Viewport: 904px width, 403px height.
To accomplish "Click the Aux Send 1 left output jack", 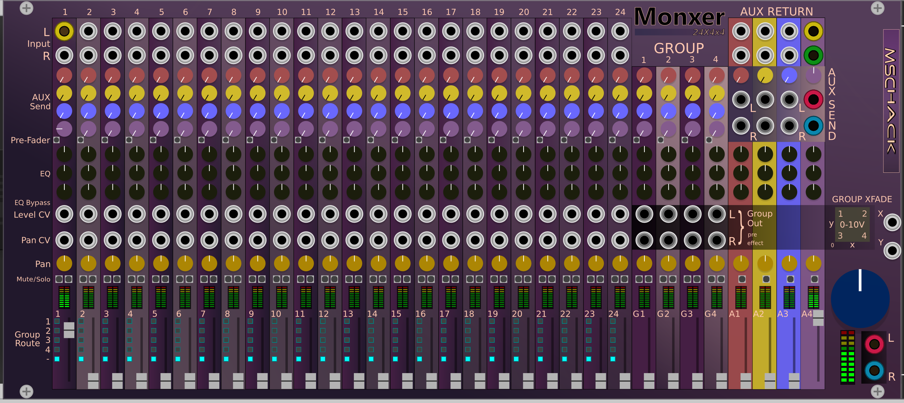I will (x=741, y=99).
